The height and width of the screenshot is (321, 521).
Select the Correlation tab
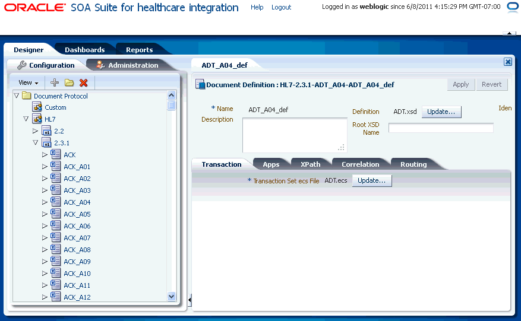coord(360,164)
